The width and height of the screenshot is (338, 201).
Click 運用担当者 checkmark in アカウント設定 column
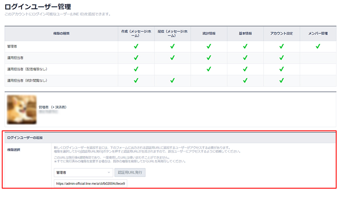[x=282, y=58]
